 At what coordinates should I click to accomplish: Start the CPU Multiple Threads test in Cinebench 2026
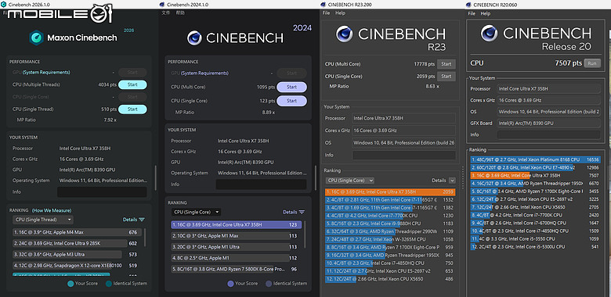click(132, 84)
